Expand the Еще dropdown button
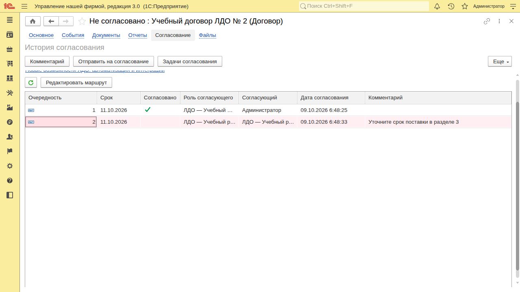 pos(500,61)
